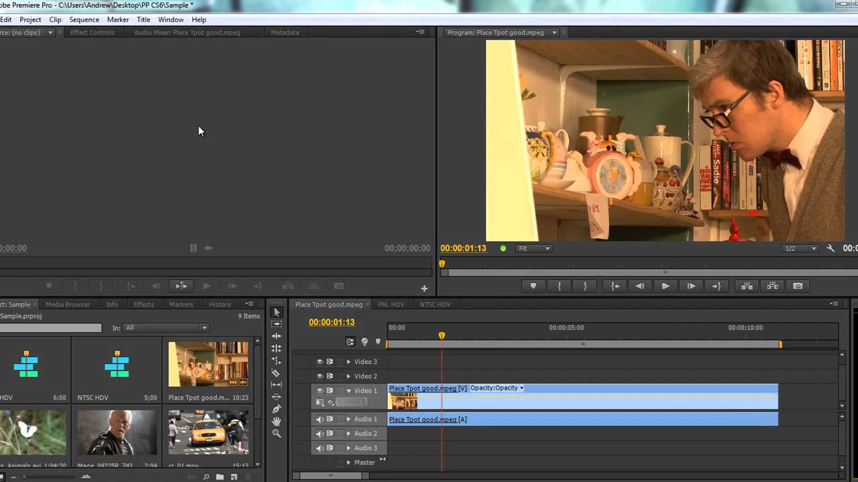Open the Window menu
Viewport: 858px width, 482px height.
coord(171,19)
